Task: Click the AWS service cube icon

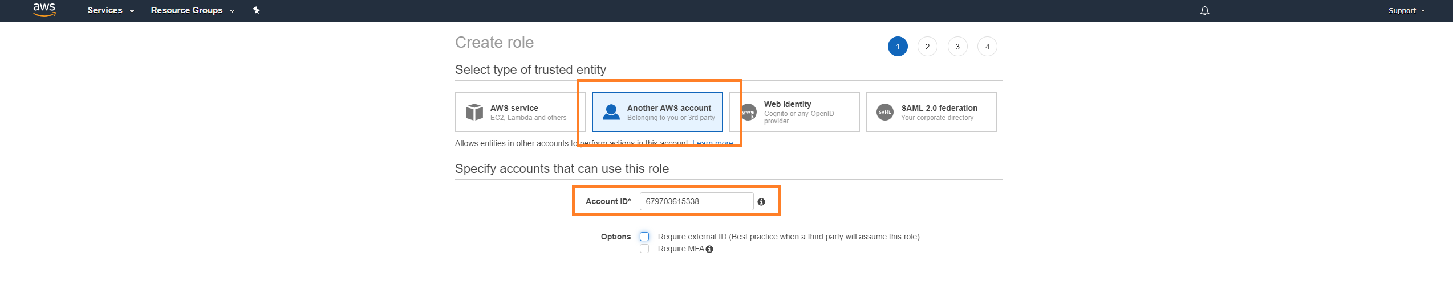Action: [x=474, y=112]
